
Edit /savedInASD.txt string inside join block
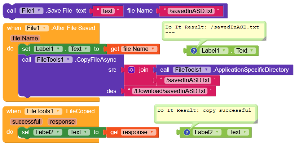(188, 80)
